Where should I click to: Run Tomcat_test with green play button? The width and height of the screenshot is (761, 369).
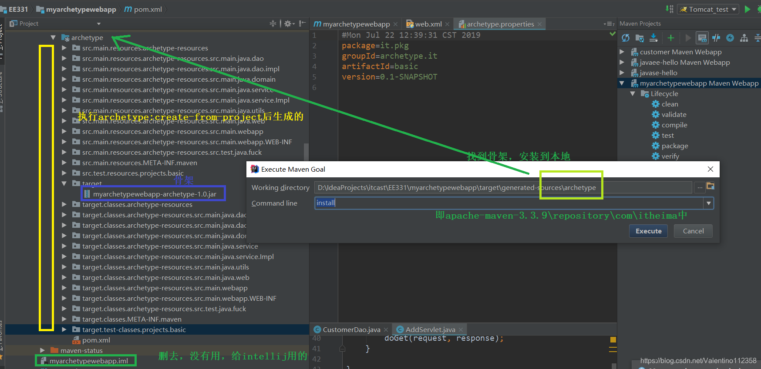click(x=748, y=9)
